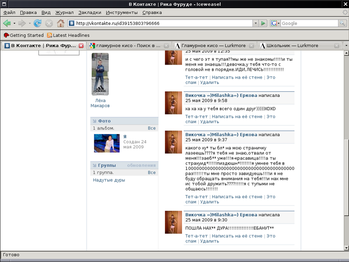Click author name on 9:58 post
Viewport: 349px width, 262px height.
[221, 95]
